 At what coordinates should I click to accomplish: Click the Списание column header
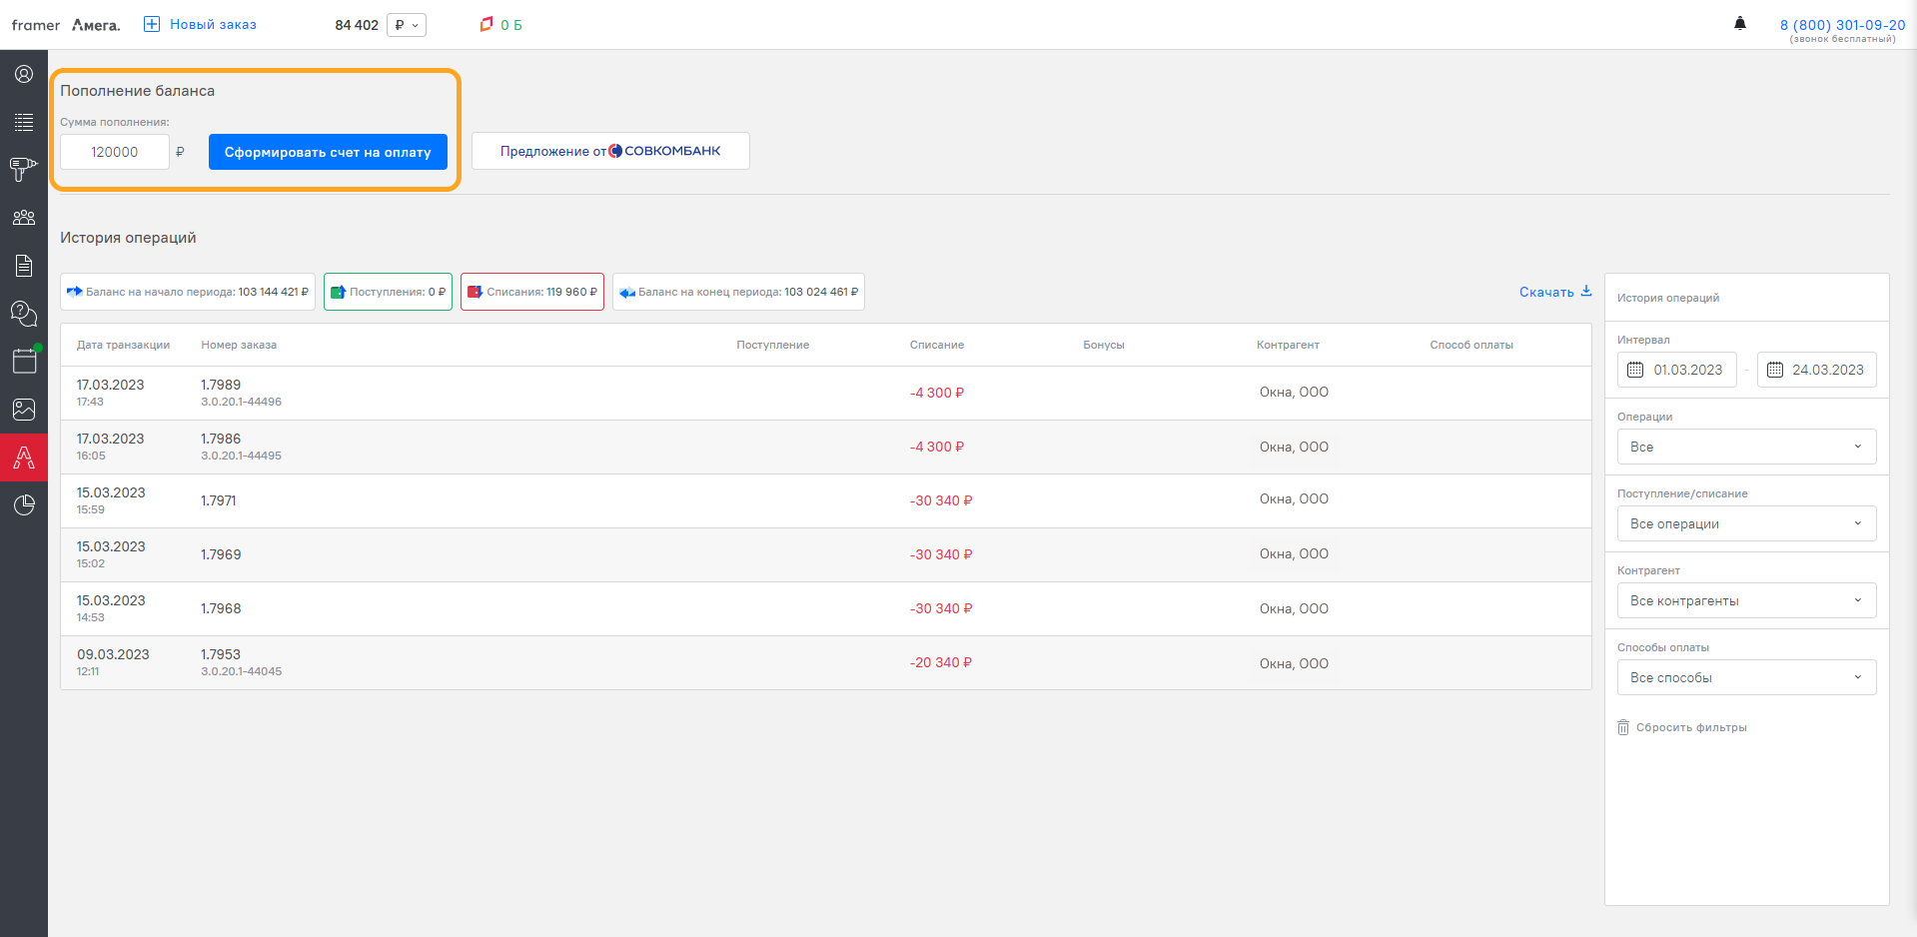click(937, 345)
